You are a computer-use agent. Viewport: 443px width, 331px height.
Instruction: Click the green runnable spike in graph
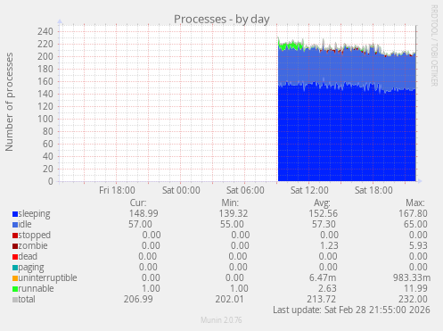click(291, 46)
